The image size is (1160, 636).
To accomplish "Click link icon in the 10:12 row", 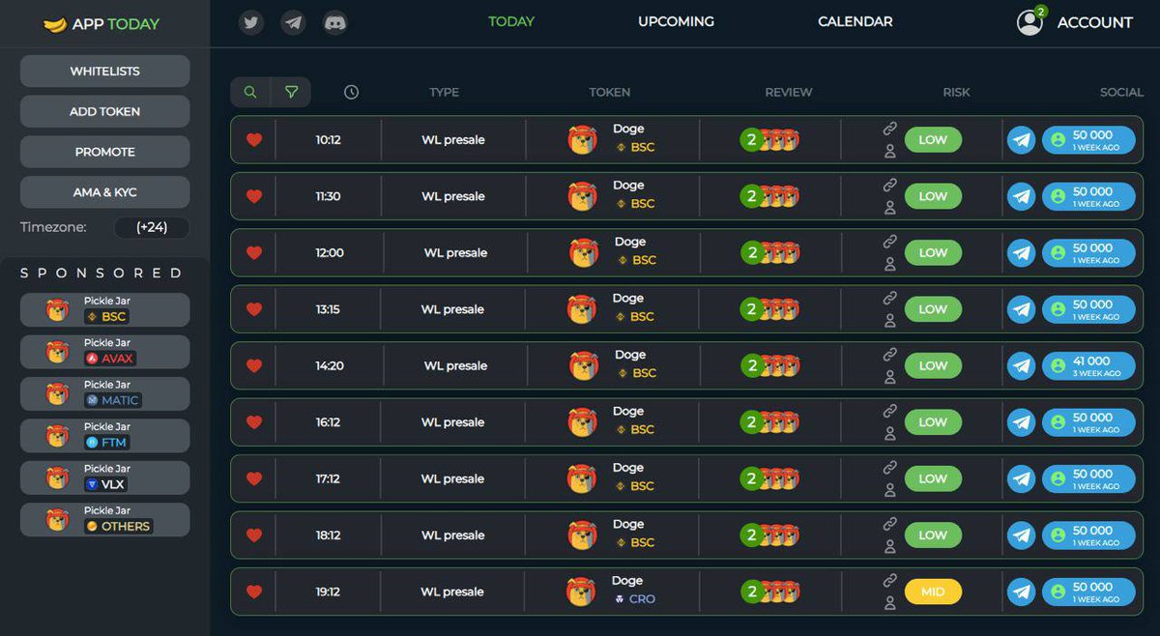I will [890, 129].
